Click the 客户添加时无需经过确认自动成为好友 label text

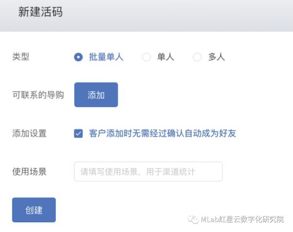click(x=163, y=133)
